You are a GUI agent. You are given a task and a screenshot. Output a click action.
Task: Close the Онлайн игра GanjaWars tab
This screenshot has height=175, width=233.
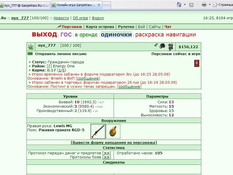pyautogui.click(x=99, y=5)
